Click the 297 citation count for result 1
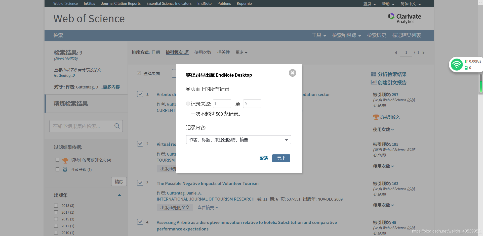This screenshot has height=236, width=483. [x=395, y=95]
